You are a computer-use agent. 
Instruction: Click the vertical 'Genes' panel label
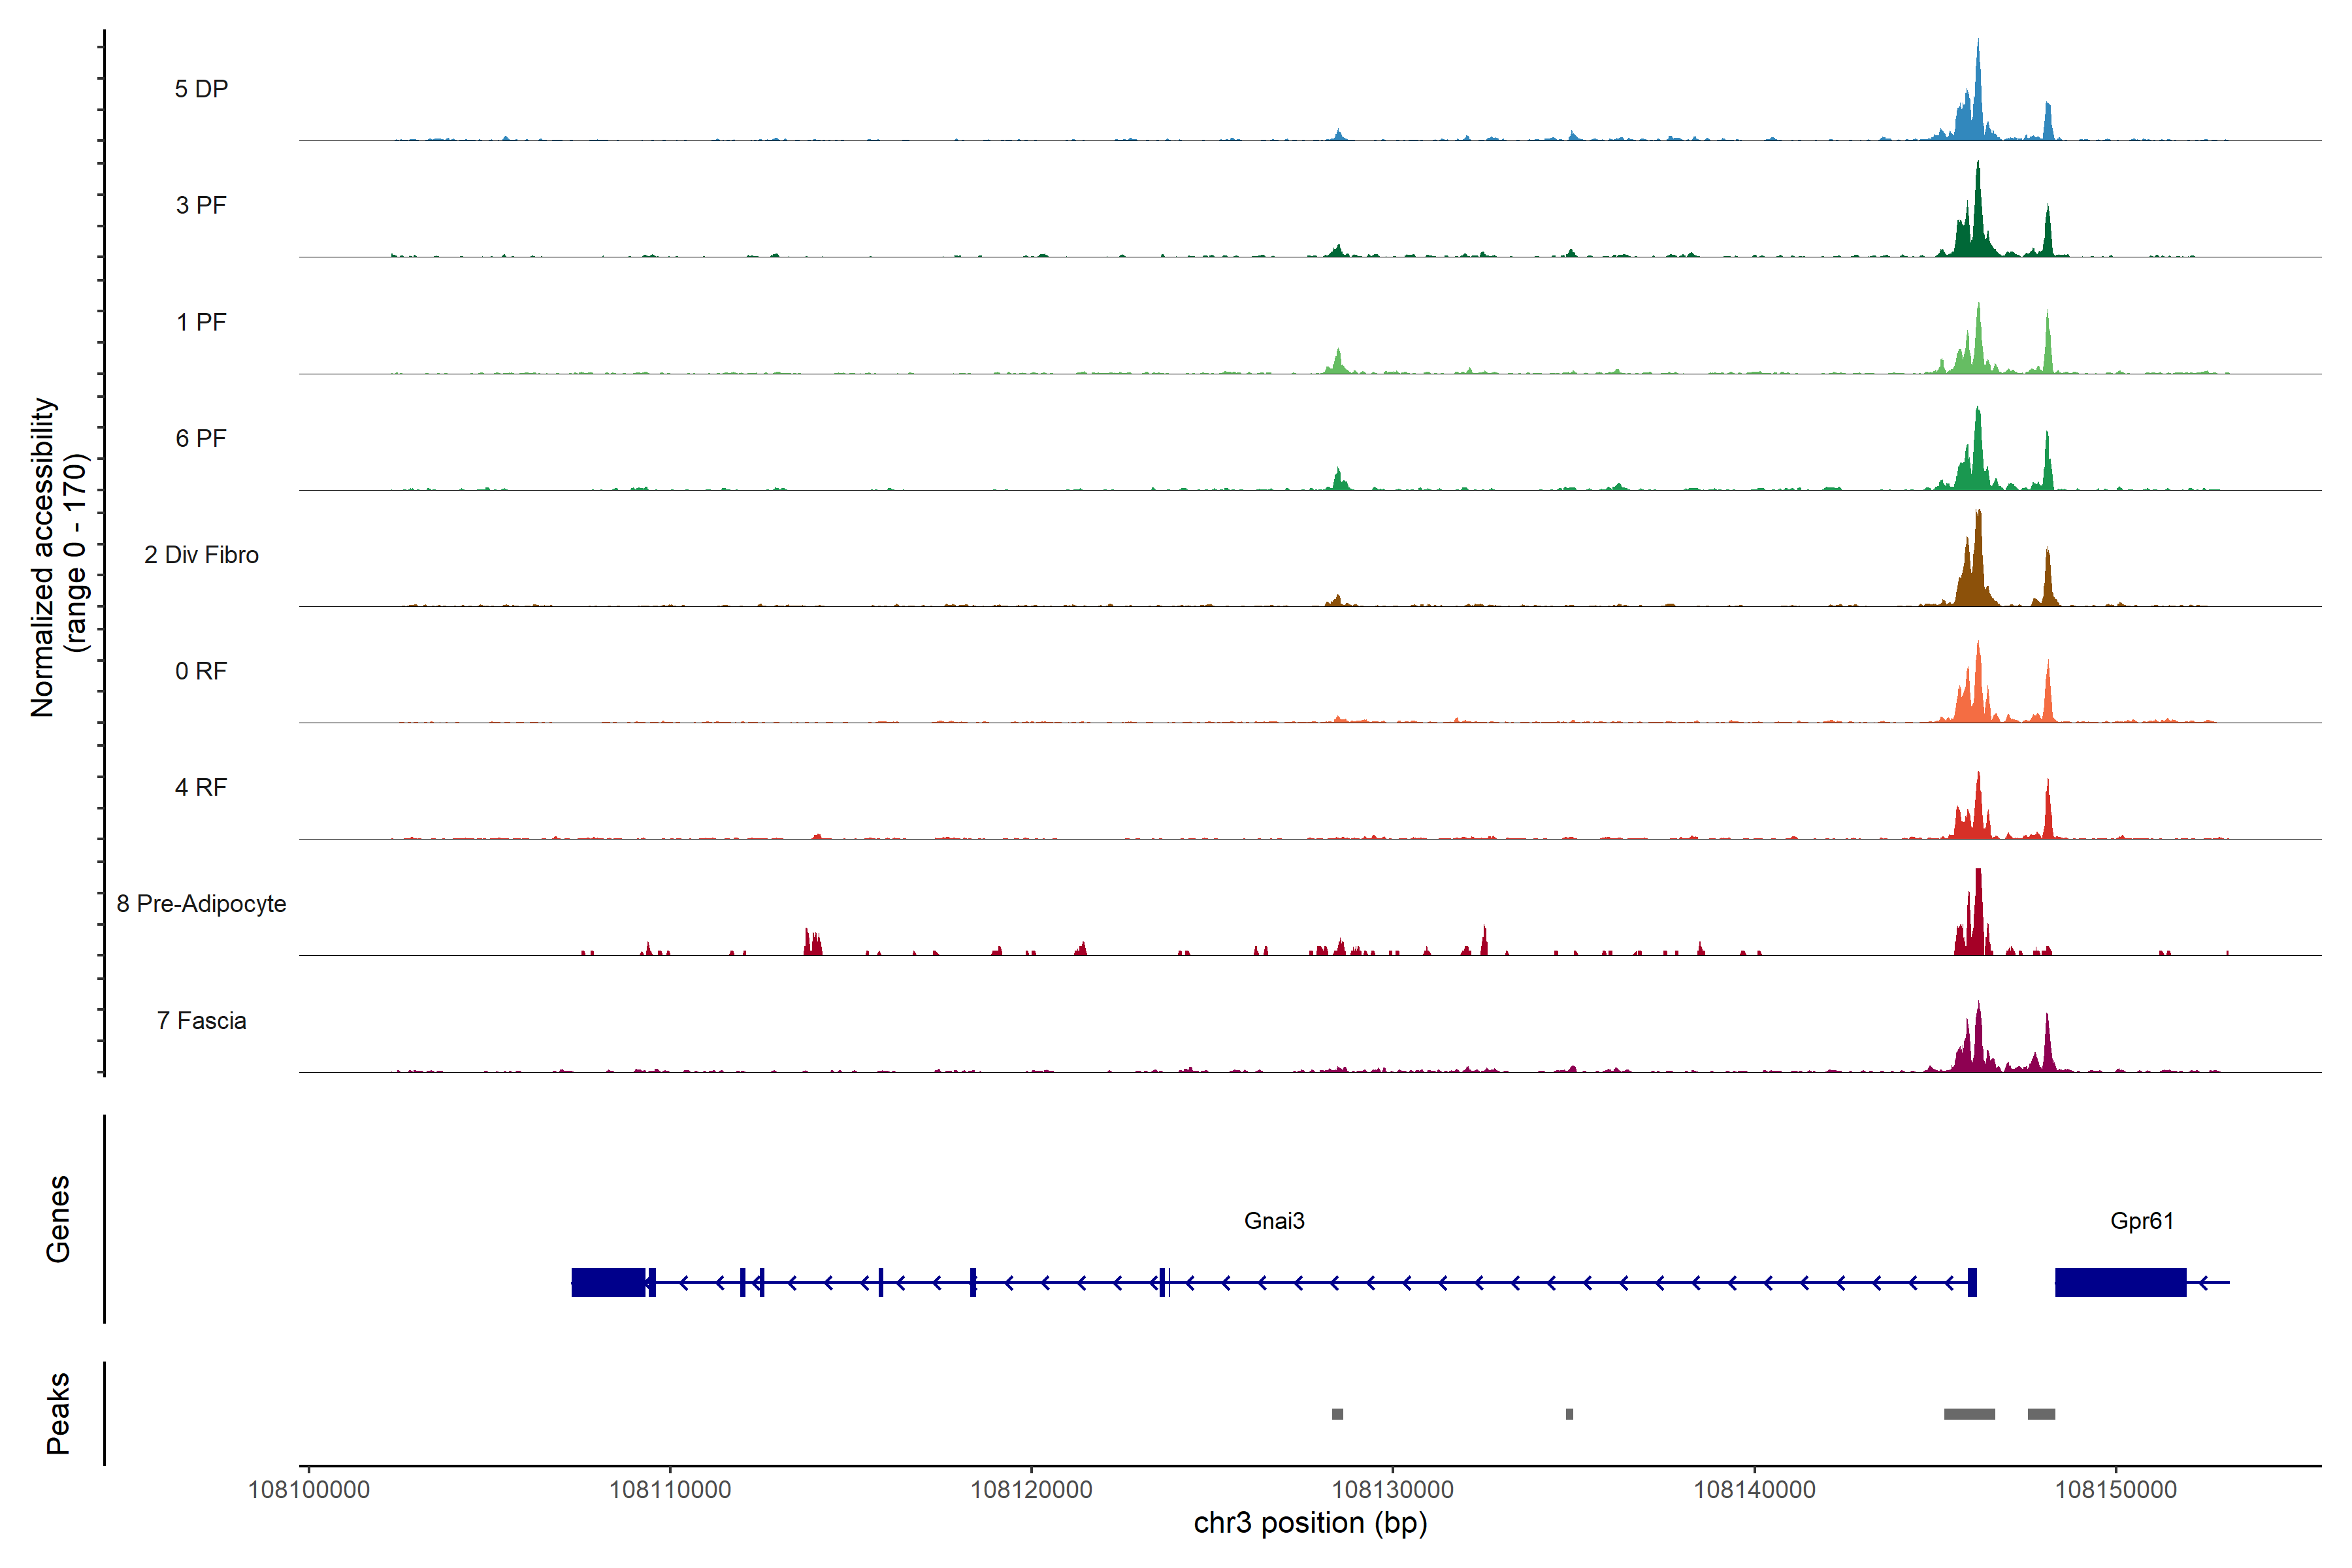pyautogui.click(x=58, y=1219)
